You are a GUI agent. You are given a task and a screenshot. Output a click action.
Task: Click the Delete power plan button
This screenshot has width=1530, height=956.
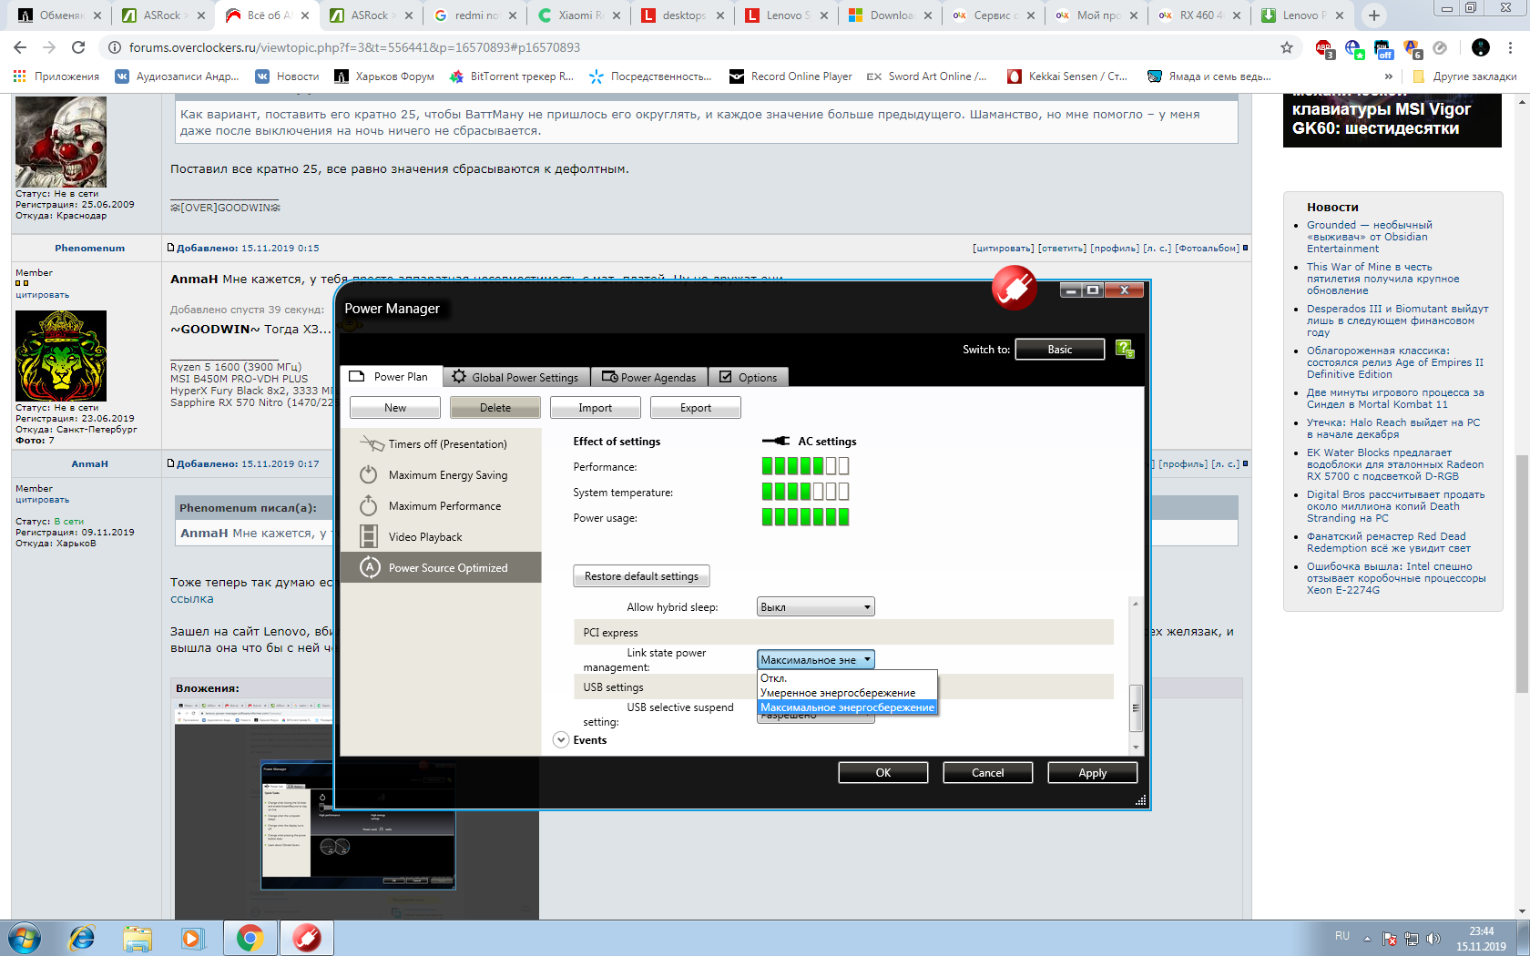click(x=495, y=408)
